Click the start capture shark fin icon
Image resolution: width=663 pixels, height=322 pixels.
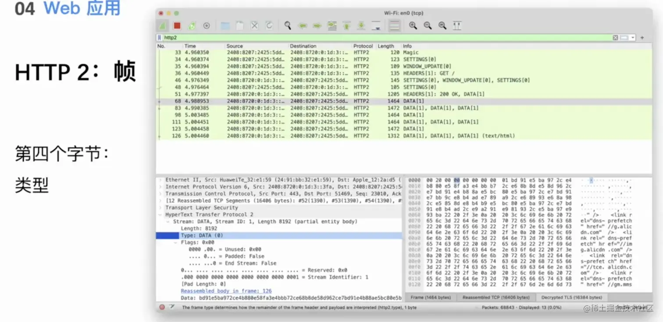click(x=163, y=26)
